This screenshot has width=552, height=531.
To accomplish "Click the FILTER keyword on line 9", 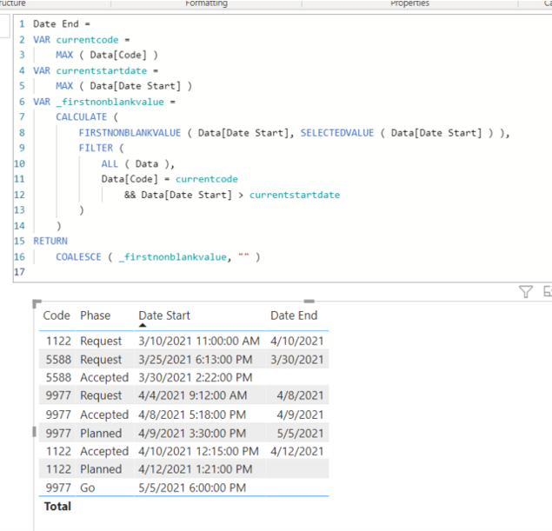I will coord(96,148).
